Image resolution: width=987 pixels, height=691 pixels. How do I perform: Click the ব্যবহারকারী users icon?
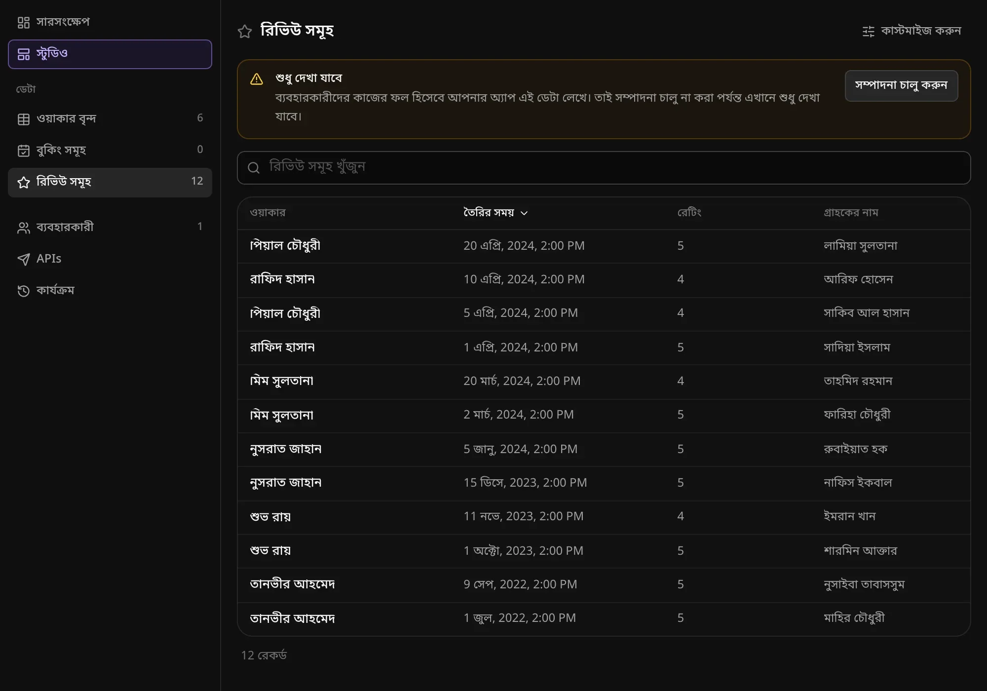(x=24, y=228)
